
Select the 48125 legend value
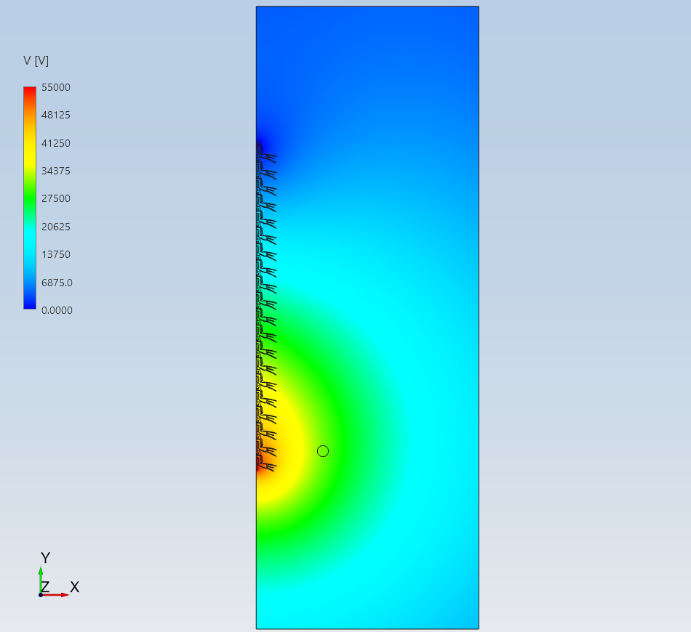(56, 115)
